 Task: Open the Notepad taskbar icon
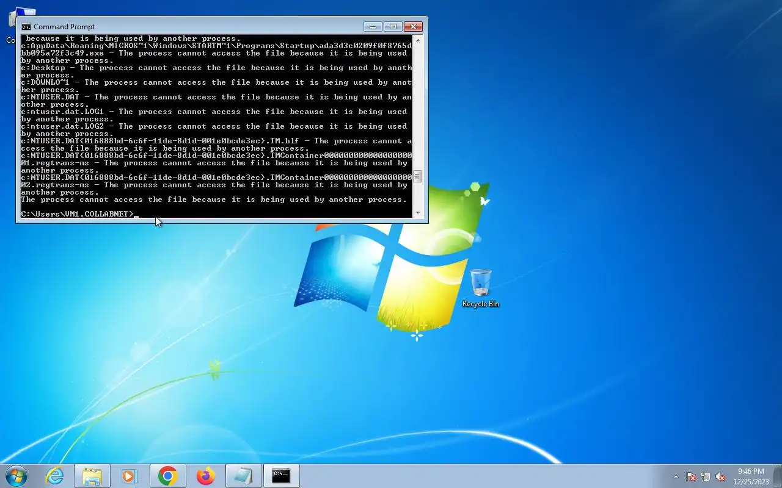pos(243,476)
